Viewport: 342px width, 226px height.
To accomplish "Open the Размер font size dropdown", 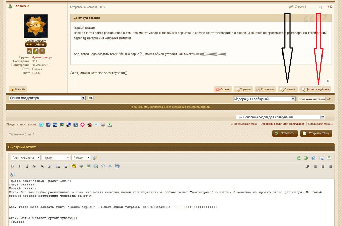I will pyautogui.click(x=81, y=157).
